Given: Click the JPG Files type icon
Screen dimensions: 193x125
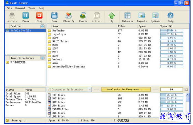Looking at the screenshot, I should [x=49, y=106].
